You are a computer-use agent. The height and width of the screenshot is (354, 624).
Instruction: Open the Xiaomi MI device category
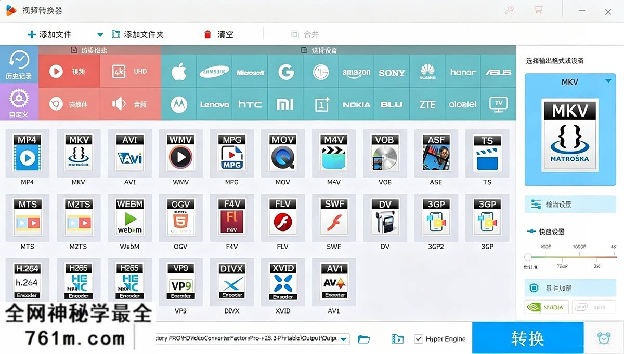[285, 104]
